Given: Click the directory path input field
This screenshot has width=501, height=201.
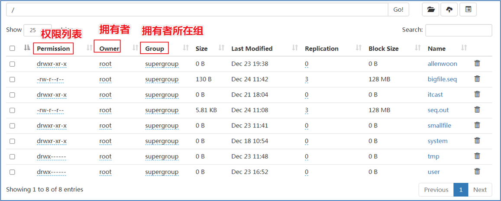Looking at the screenshot, I should 197,10.
